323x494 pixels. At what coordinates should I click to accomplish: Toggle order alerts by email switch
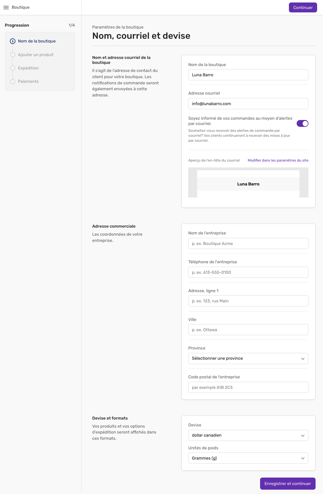pyautogui.click(x=303, y=123)
